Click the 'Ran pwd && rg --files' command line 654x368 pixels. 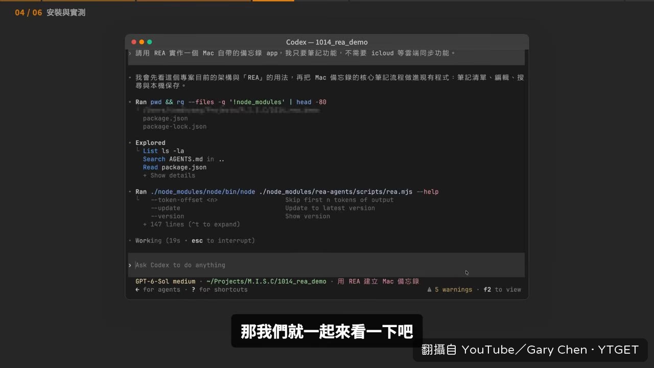[231, 102]
